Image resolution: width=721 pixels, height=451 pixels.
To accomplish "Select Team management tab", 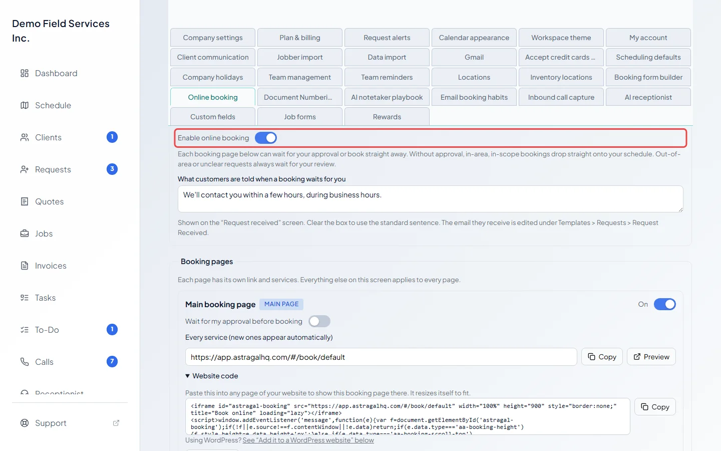I will click(x=300, y=77).
